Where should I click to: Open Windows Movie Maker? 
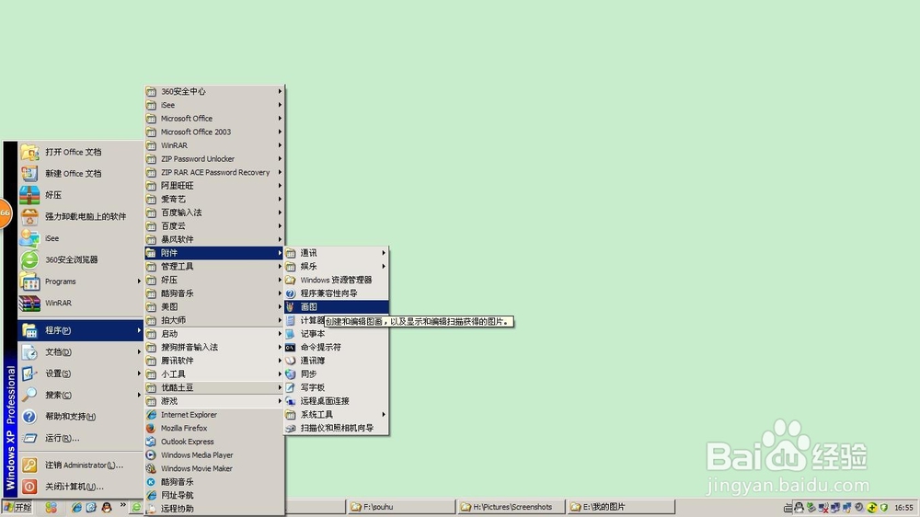214,469
